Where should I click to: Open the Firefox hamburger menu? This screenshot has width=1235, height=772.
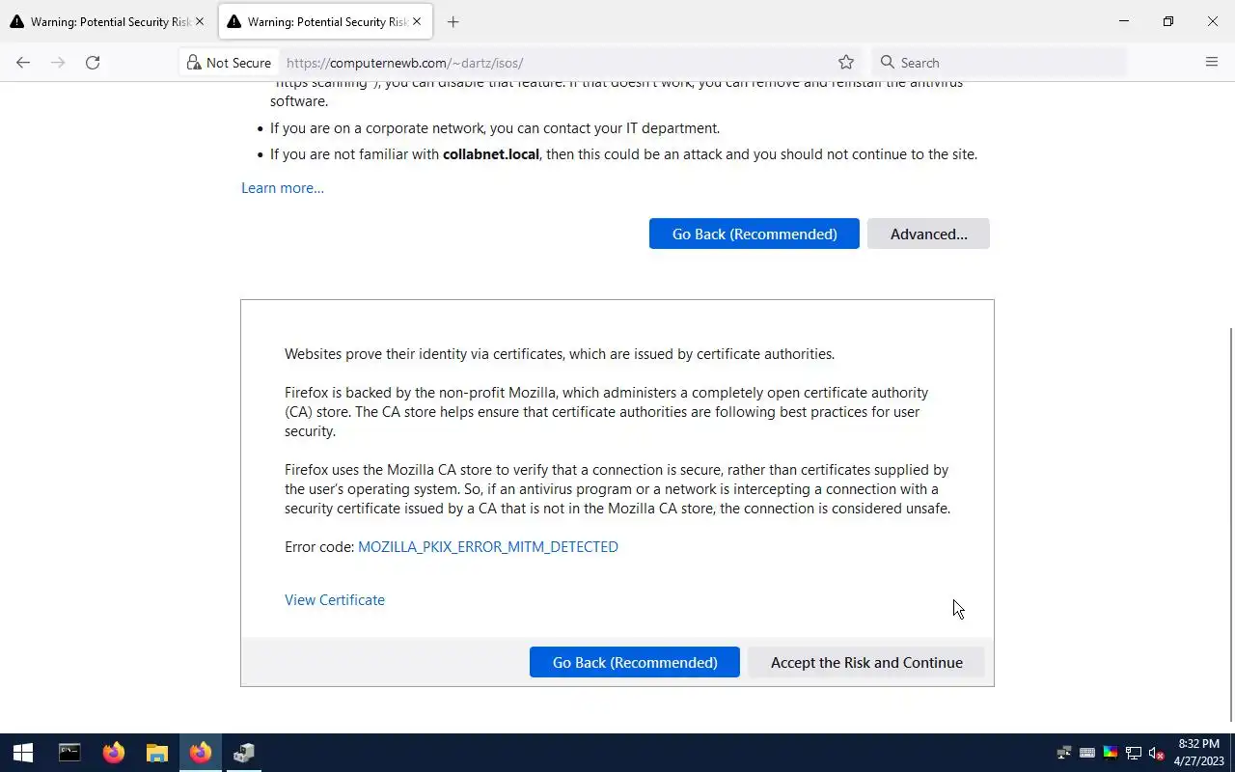(x=1212, y=63)
